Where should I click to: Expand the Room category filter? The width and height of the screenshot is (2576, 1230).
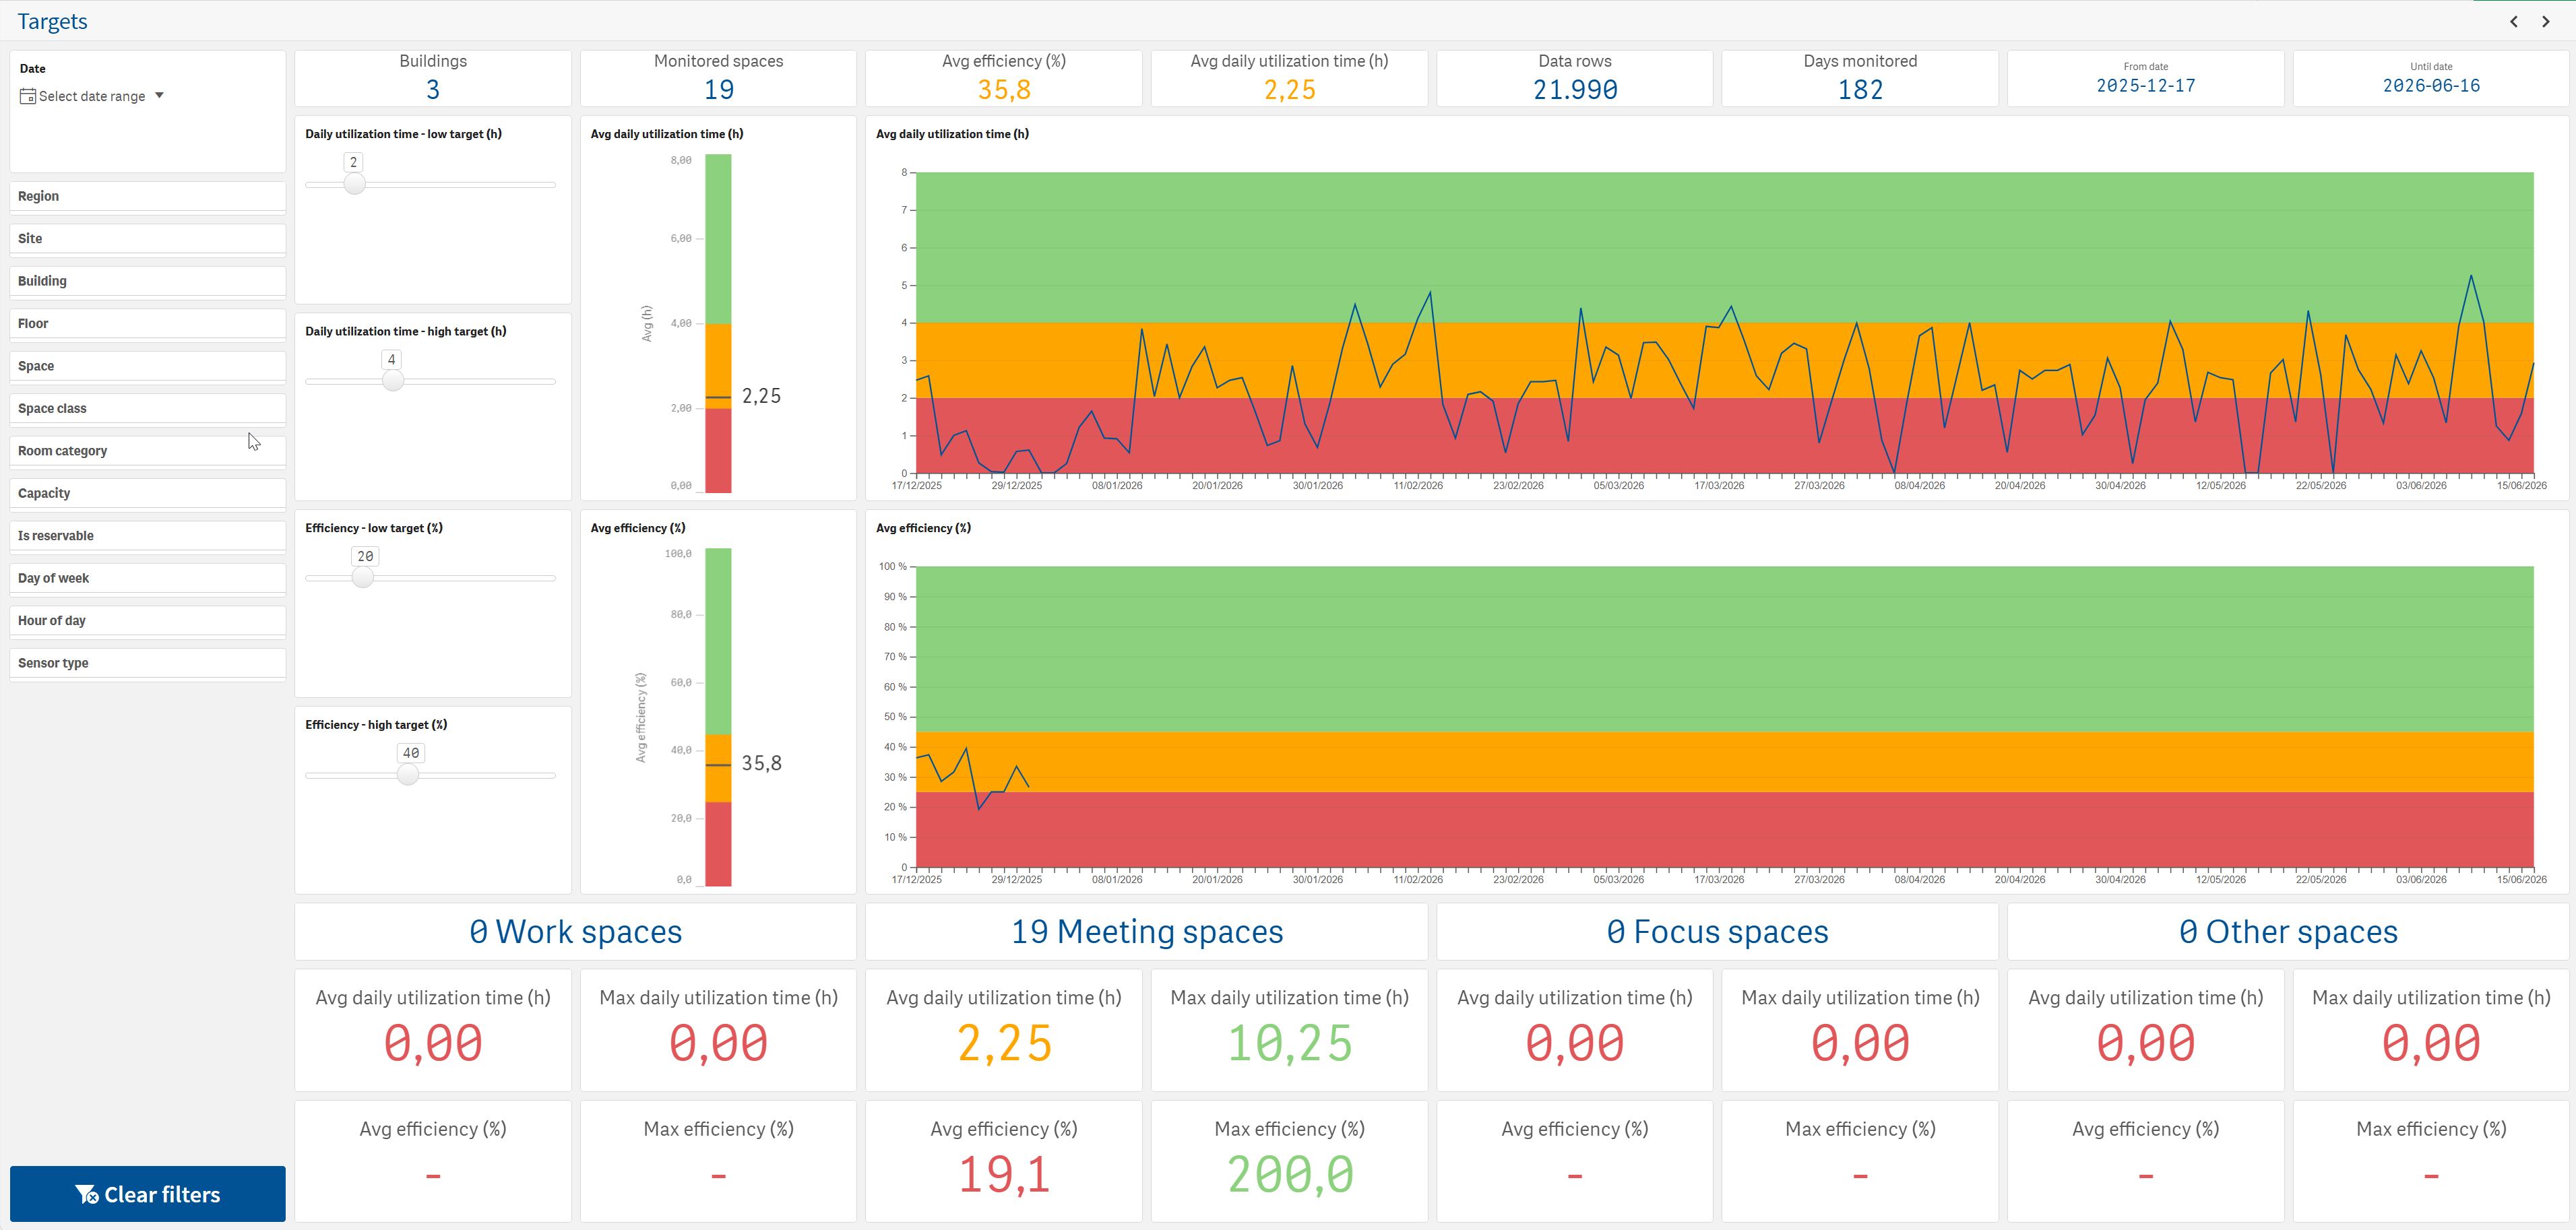pos(147,451)
